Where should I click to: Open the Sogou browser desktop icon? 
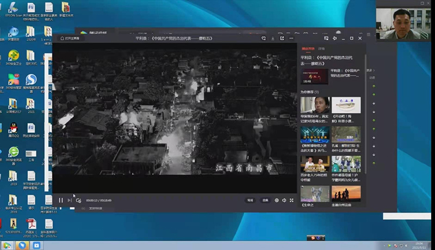[31, 83]
